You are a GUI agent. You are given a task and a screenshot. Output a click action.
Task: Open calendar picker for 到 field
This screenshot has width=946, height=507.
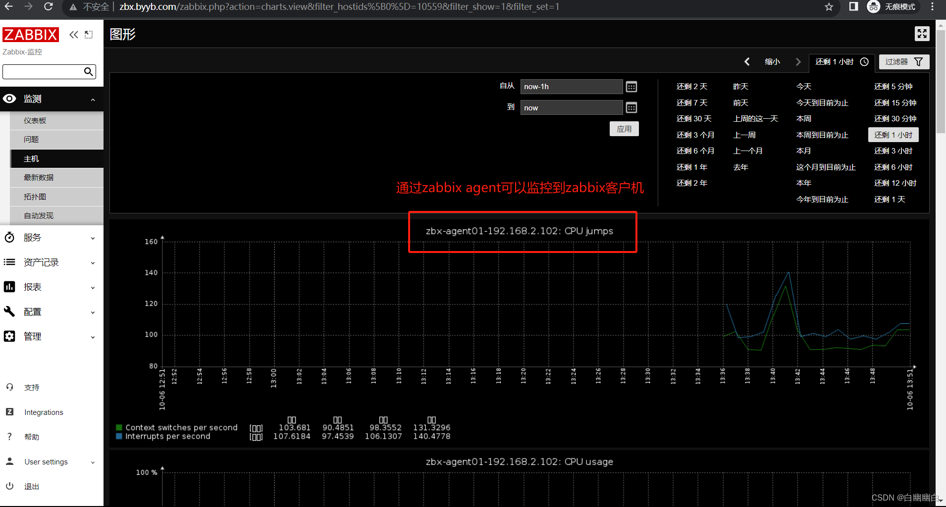631,108
